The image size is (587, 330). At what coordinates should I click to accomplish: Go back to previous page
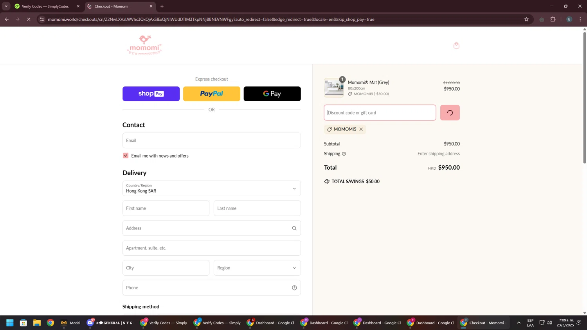7,19
